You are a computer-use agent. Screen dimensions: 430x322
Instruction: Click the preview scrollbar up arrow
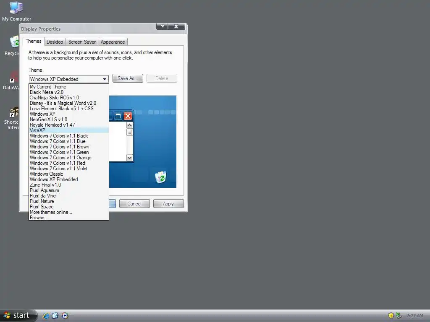coord(129,125)
